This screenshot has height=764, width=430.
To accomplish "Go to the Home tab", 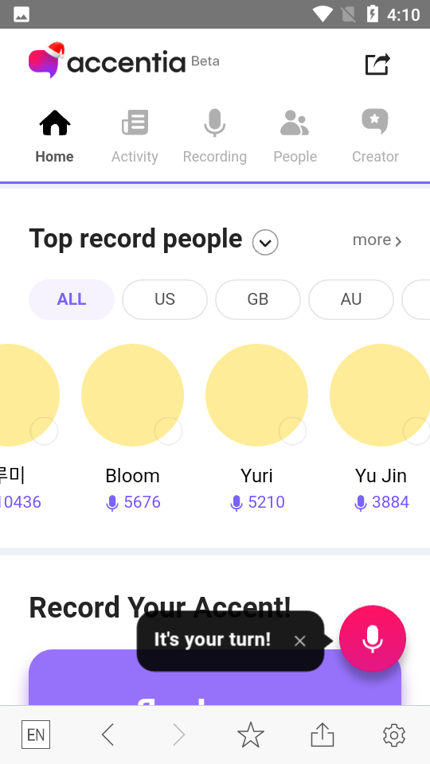I will coord(55,136).
